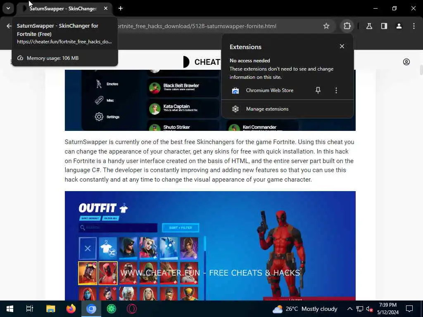Open more options for Chromium Web Store
Viewport: 423px width, 317px height.
point(336,90)
